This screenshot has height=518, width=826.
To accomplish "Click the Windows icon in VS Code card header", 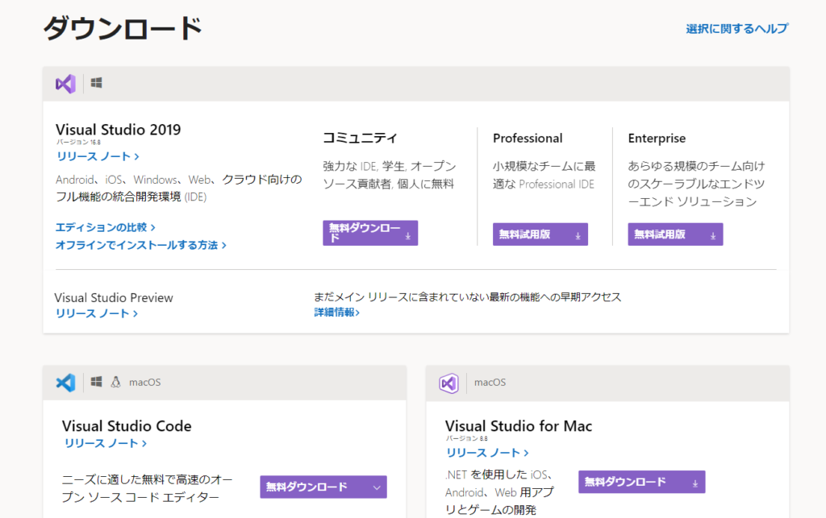I will [x=97, y=382].
